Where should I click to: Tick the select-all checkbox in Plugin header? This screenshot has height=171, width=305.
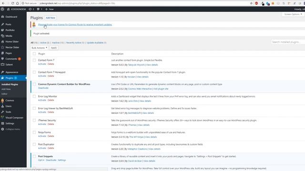(x=34, y=54)
